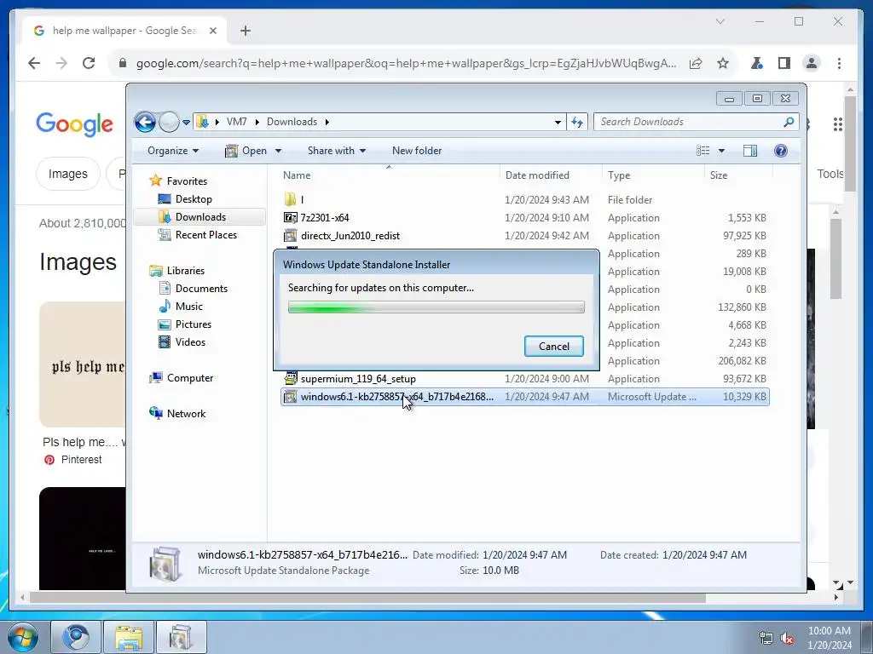Screen dimensions: 873x654
Task: Click New folder in toolbar
Action: [x=416, y=151]
